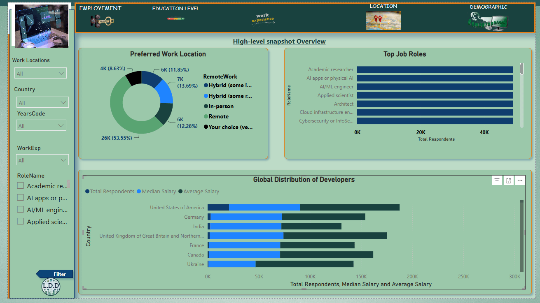Screen dimensions: 540x303
Task: Click the 'AI/ML engineer' role label
Action: [337, 87]
